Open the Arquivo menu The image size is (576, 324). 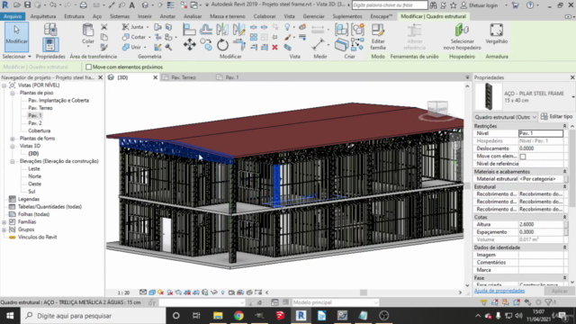click(x=13, y=16)
